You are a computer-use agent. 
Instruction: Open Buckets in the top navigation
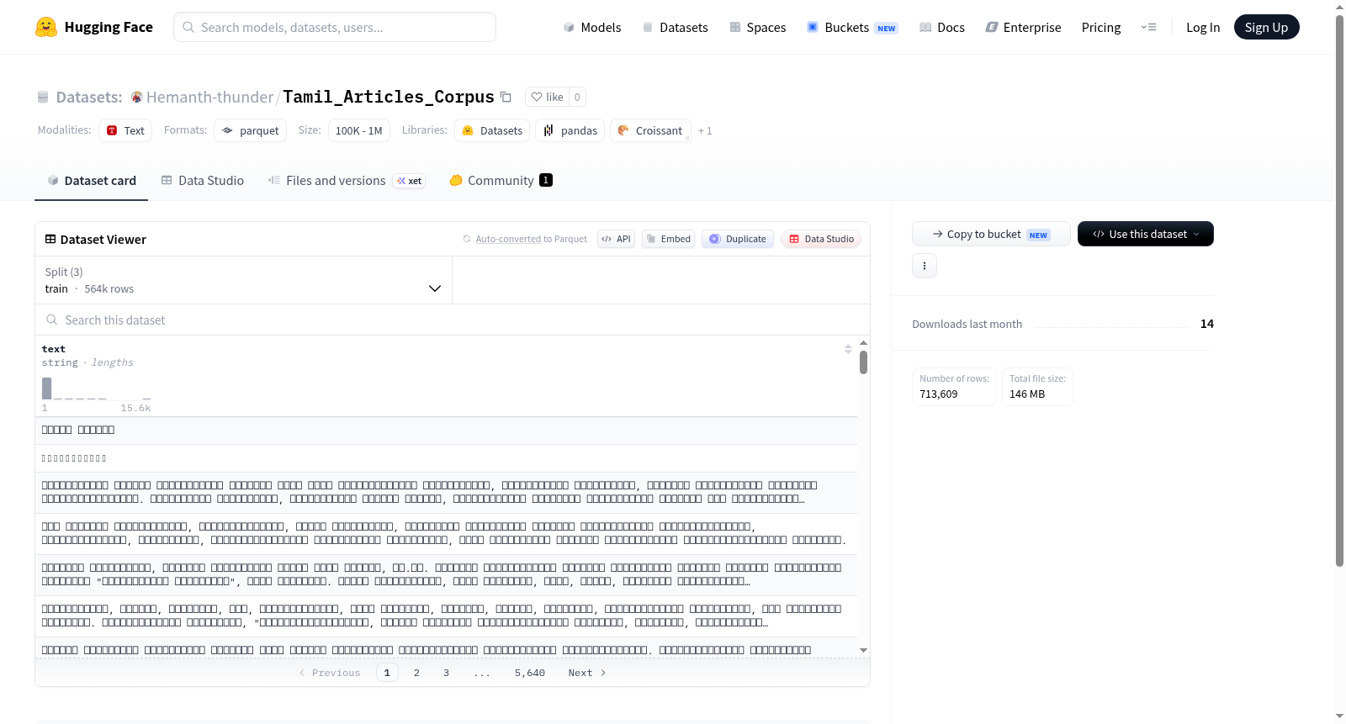click(852, 27)
